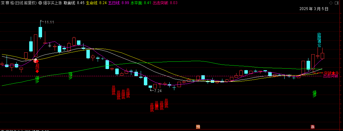Click the tall cyan candle at 11.11 peak

click(40, 32)
